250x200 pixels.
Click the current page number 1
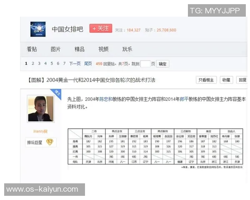pos(26,63)
